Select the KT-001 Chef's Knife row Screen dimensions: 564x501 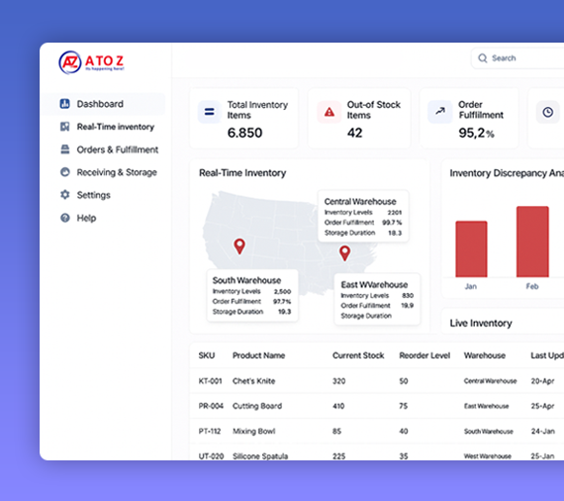pyautogui.click(x=377, y=381)
